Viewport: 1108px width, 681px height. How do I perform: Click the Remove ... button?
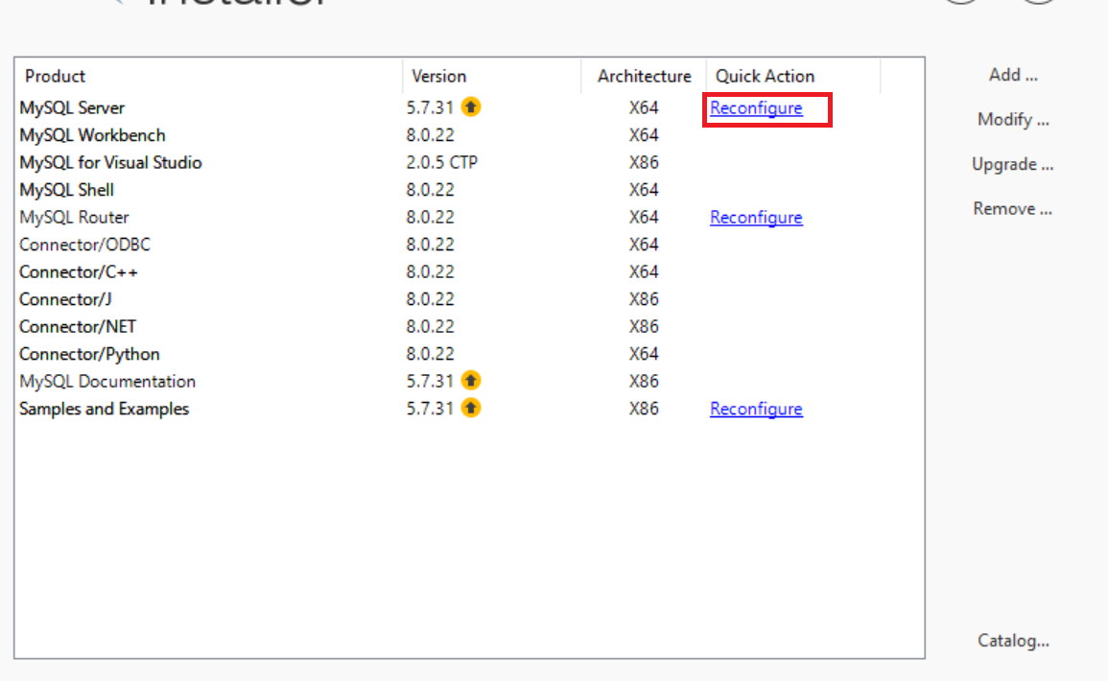1013,208
